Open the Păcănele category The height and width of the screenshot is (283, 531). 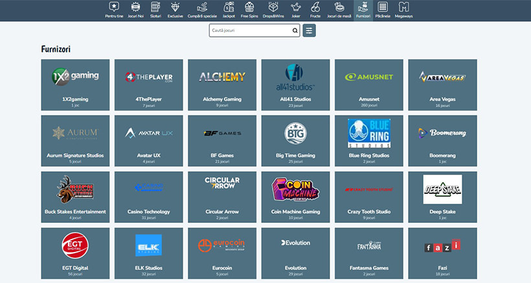(383, 10)
